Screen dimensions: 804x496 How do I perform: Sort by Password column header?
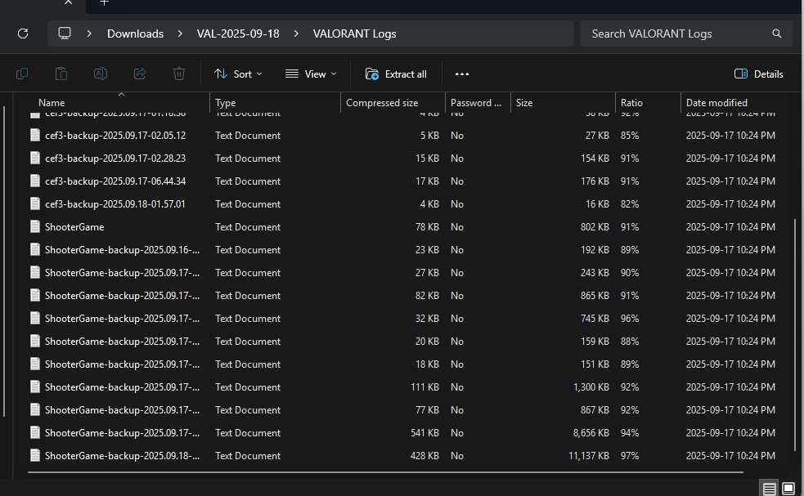click(x=476, y=102)
